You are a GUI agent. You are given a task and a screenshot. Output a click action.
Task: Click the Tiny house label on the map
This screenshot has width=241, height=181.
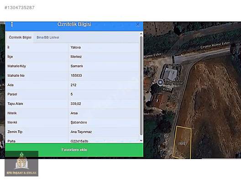[174, 83]
